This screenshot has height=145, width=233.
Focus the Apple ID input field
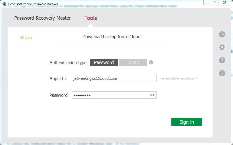(114, 78)
